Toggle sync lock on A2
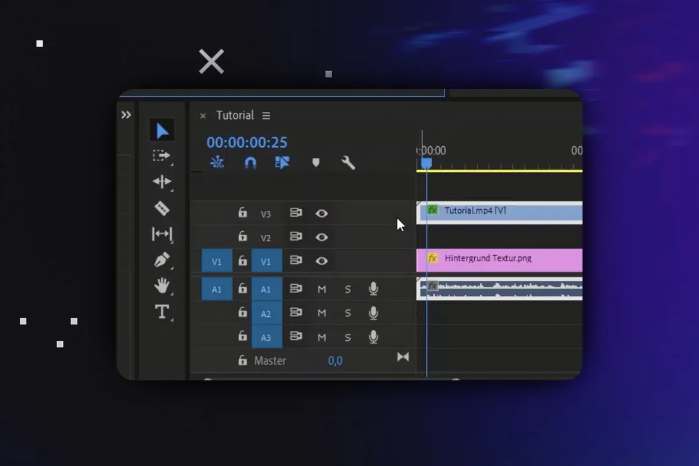The height and width of the screenshot is (466, 699). pos(296,313)
